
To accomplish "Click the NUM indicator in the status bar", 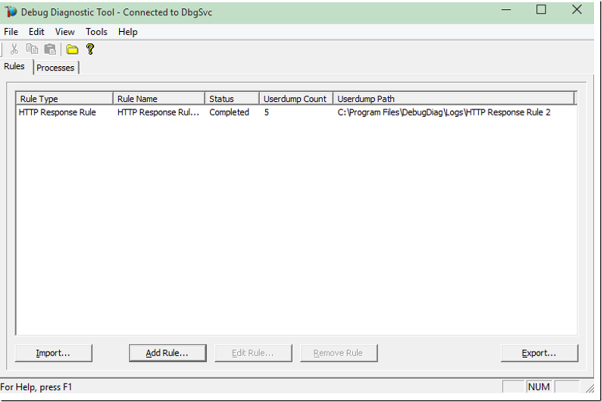I will (x=539, y=387).
